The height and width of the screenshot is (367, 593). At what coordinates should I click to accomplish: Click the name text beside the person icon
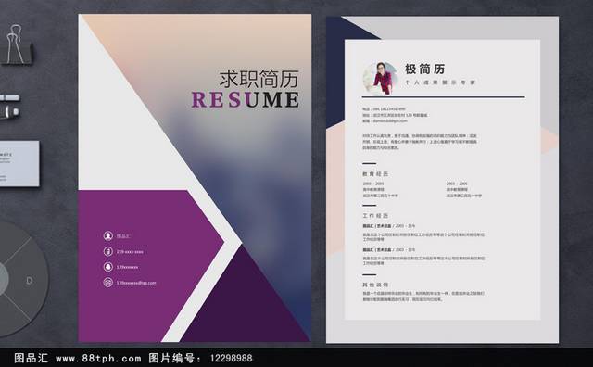(123, 235)
